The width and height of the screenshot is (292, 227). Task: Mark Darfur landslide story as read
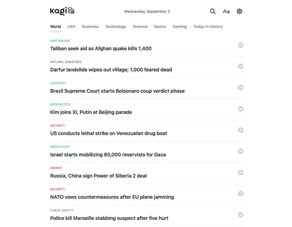coord(241,66)
